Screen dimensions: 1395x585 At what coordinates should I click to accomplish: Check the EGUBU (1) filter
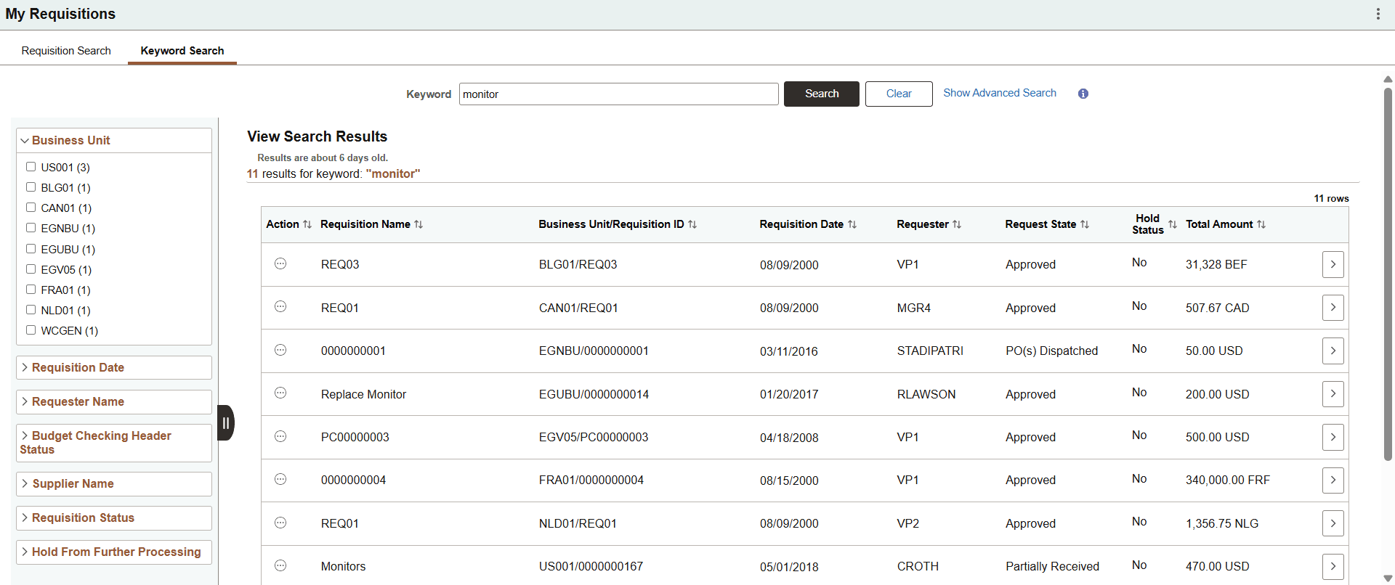[31, 249]
